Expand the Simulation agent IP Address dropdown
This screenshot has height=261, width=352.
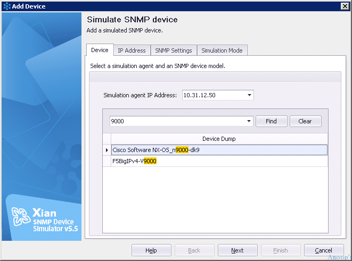249,95
